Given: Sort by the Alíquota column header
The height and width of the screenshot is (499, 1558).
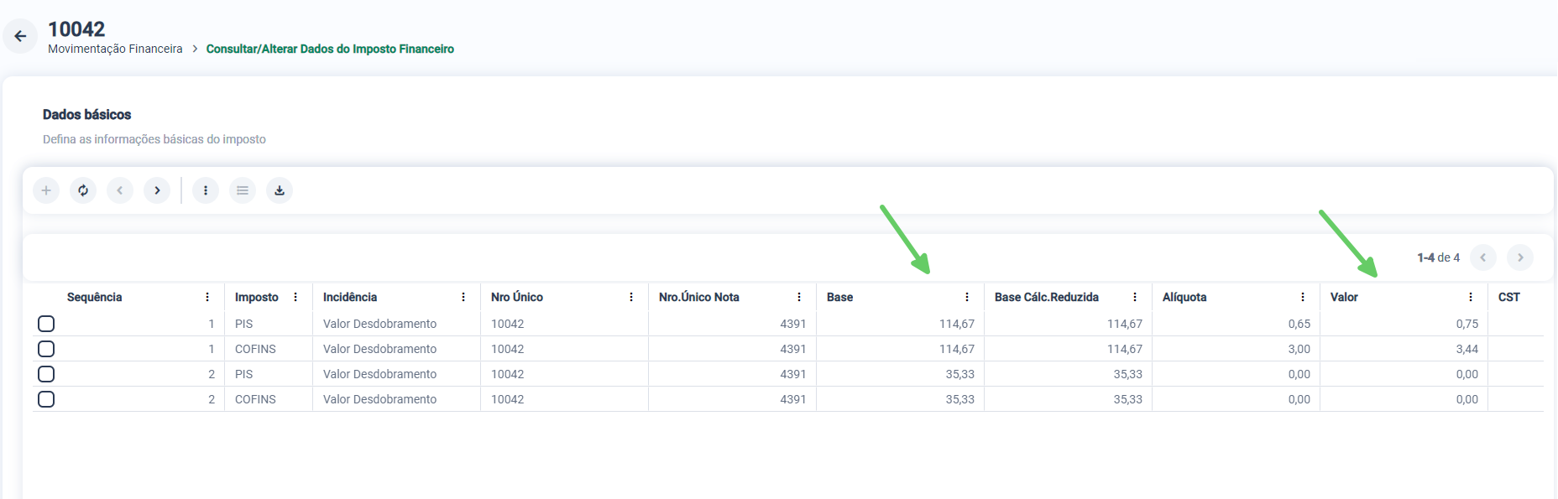Looking at the screenshot, I should point(1184,297).
